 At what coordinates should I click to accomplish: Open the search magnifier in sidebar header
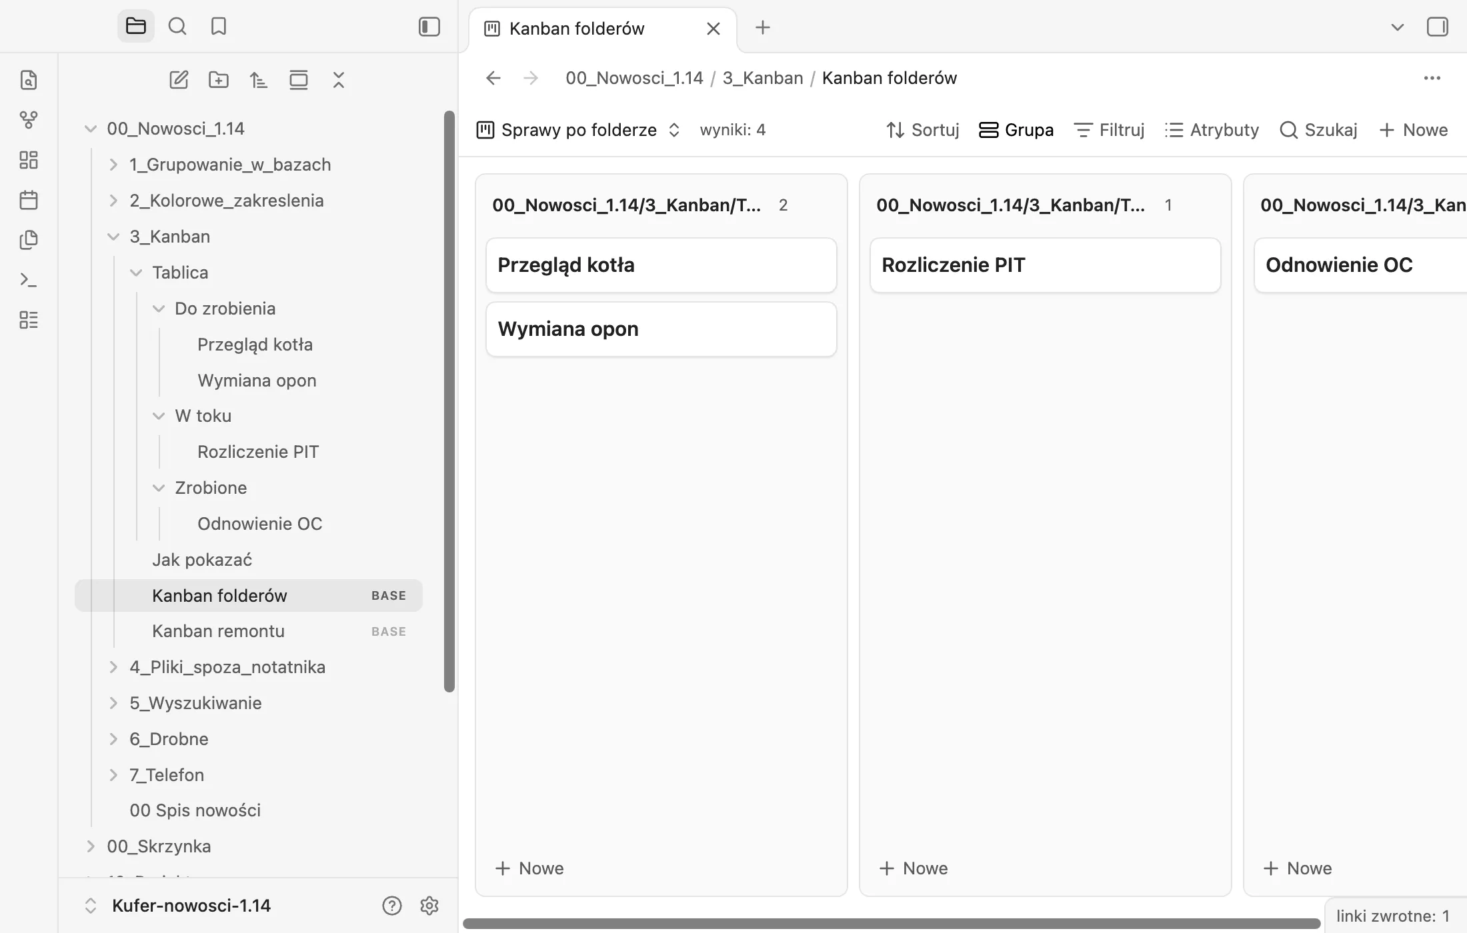pos(177,27)
